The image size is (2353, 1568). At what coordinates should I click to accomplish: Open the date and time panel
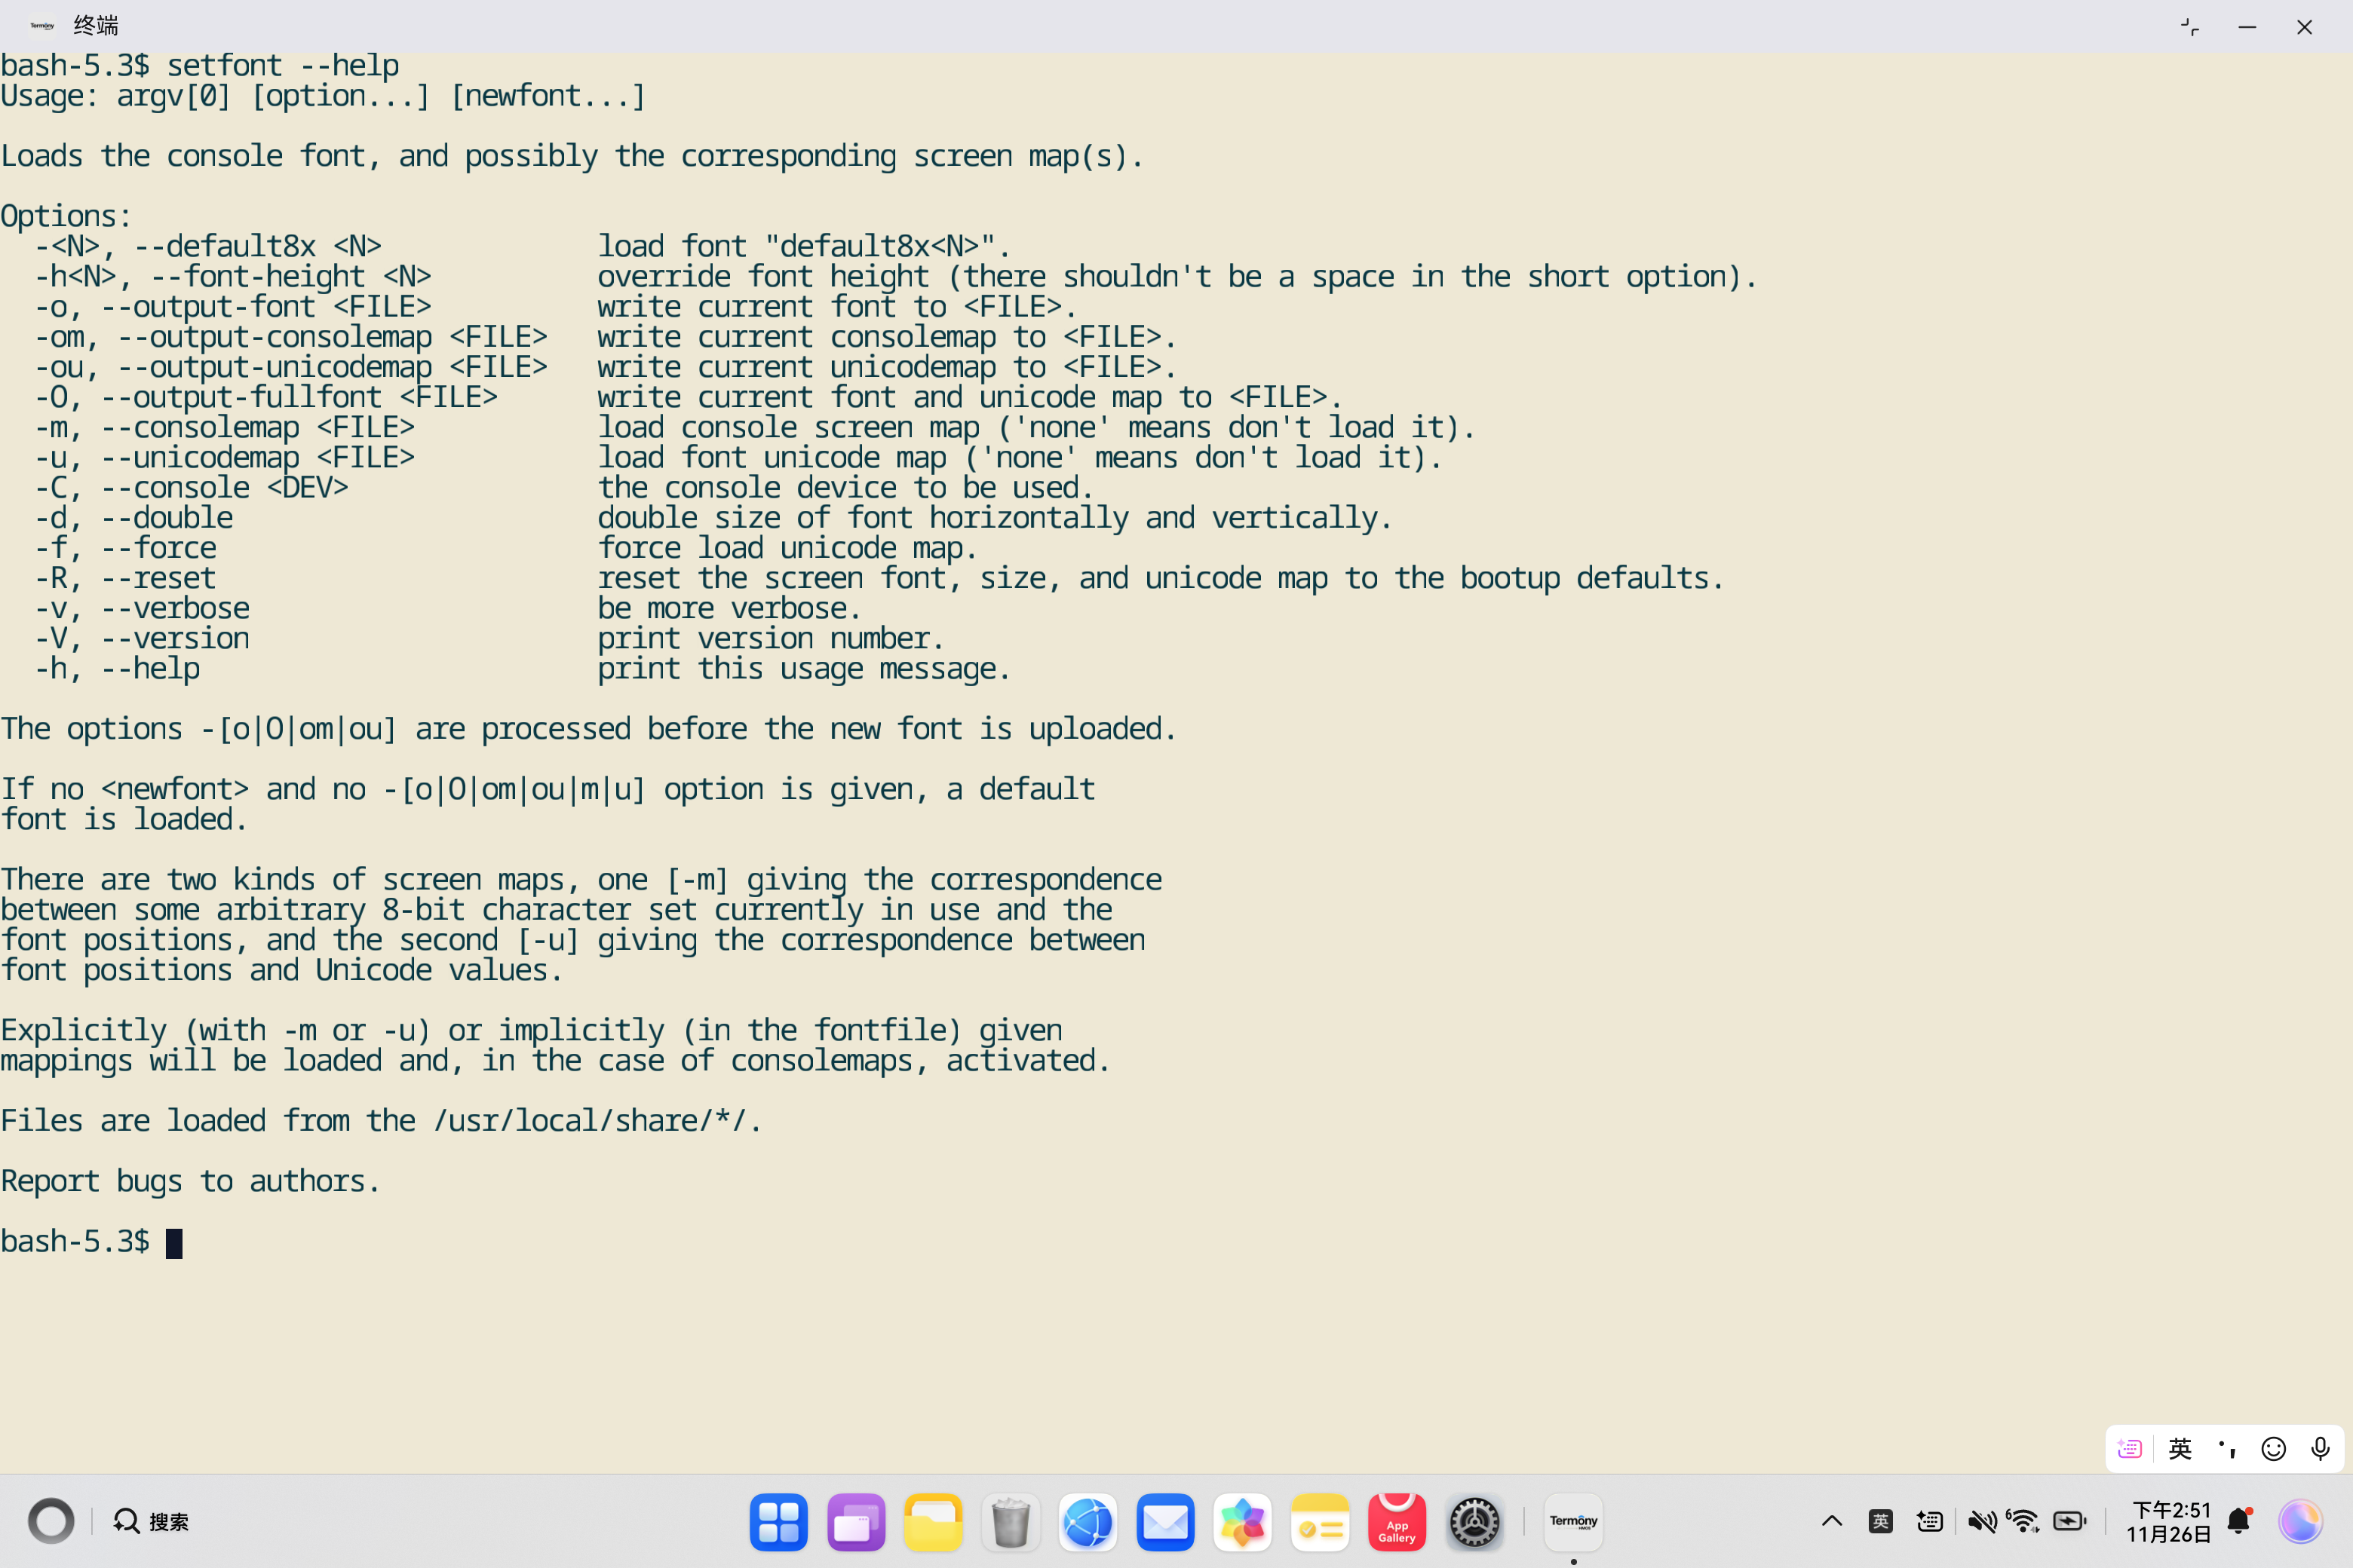pyautogui.click(x=2168, y=1521)
